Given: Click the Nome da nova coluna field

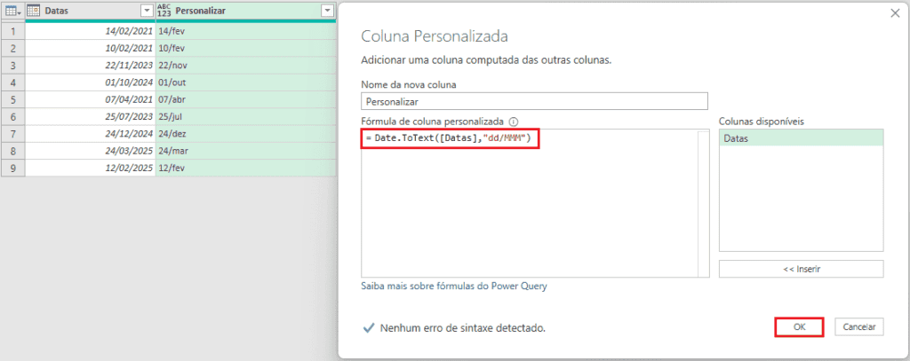Looking at the screenshot, I should point(534,101).
